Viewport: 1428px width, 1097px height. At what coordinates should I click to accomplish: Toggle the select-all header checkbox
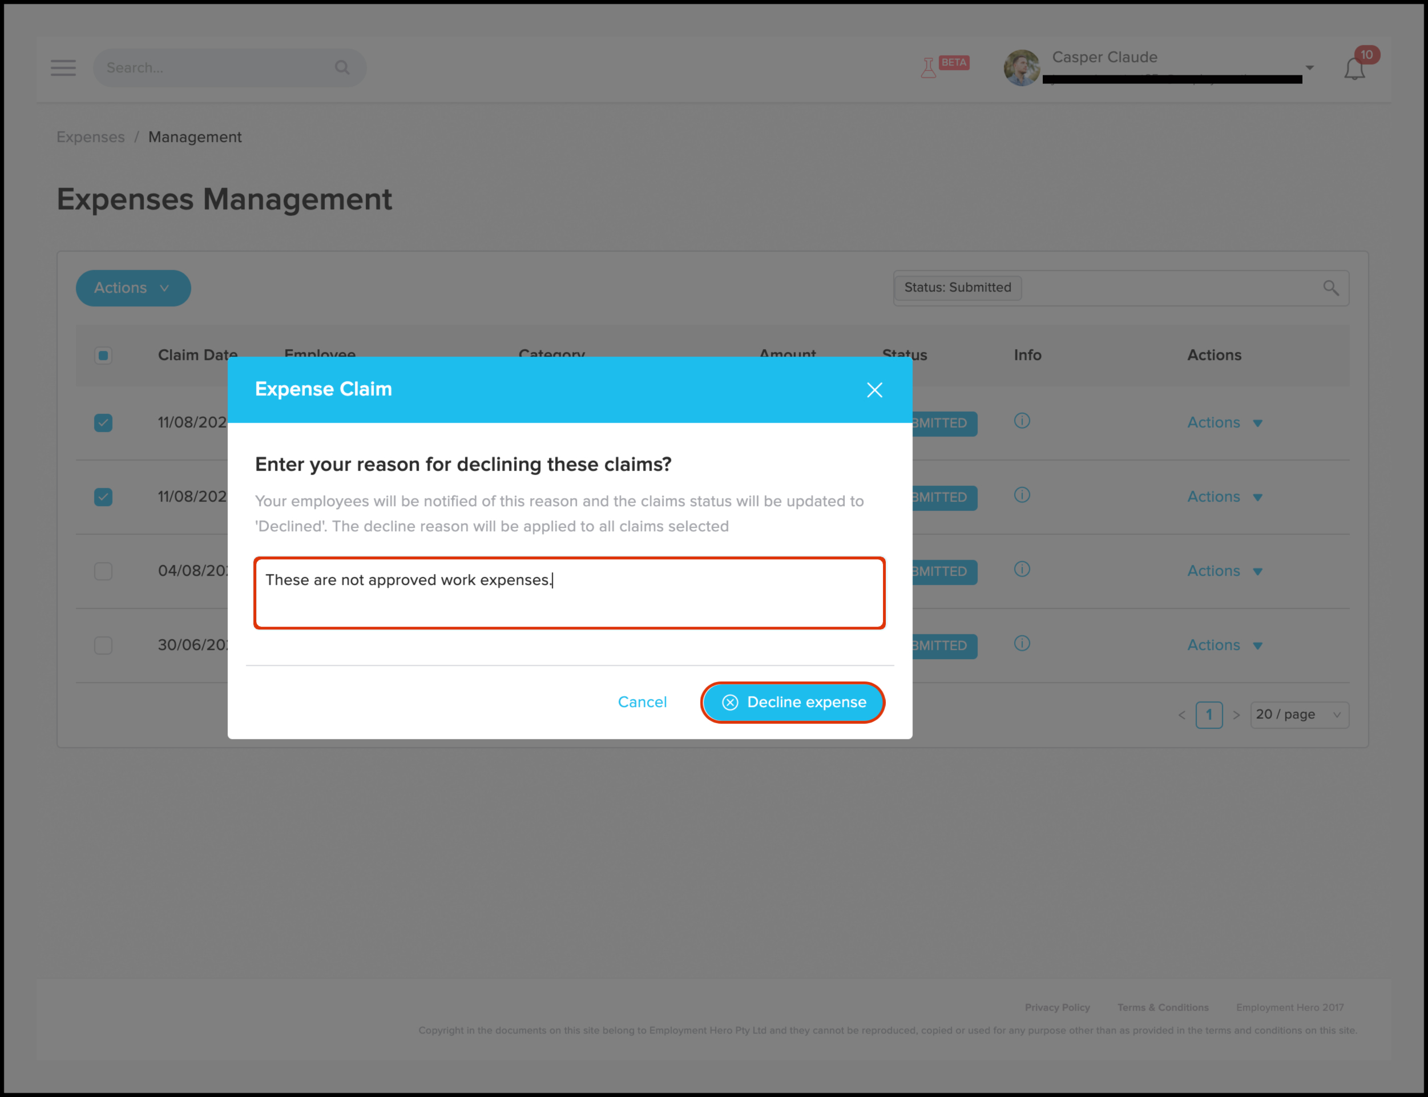point(103,355)
